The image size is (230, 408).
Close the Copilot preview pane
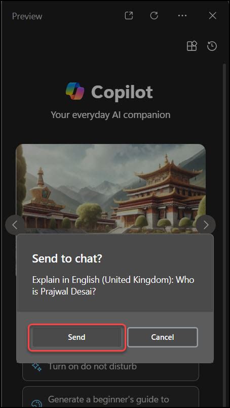[x=212, y=16]
